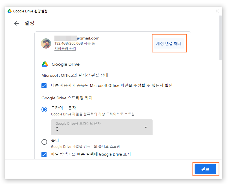
Task: Click the dropdown arrow for drive letter G
Action: [x=146, y=127]
